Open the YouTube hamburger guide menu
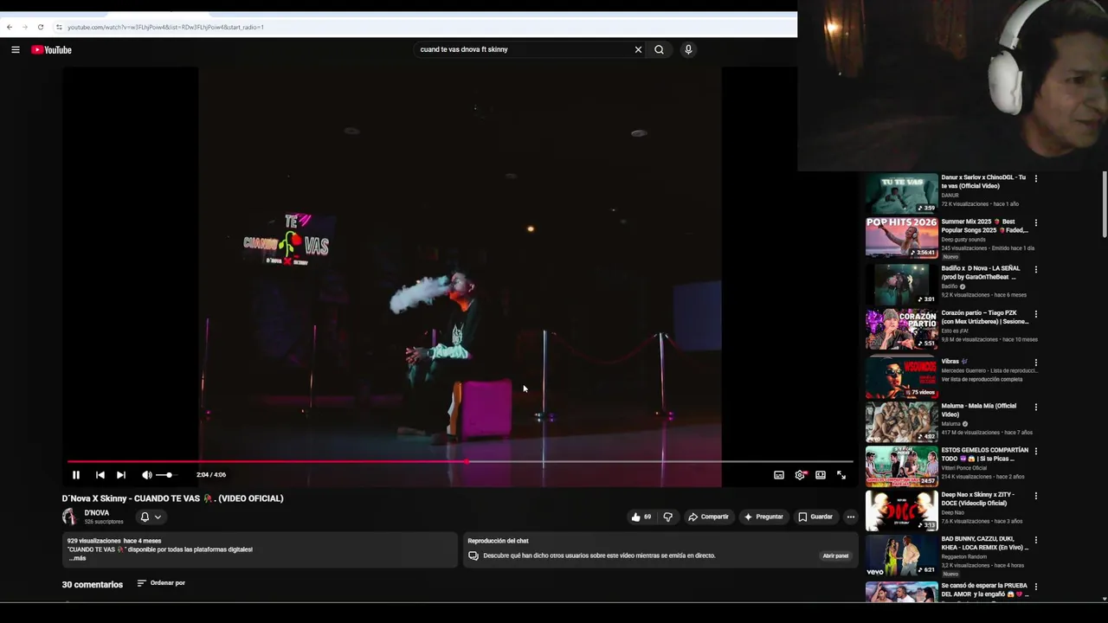 (15, 49)
